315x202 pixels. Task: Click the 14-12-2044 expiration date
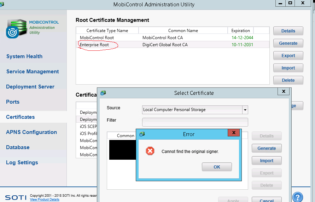(242, 38)
